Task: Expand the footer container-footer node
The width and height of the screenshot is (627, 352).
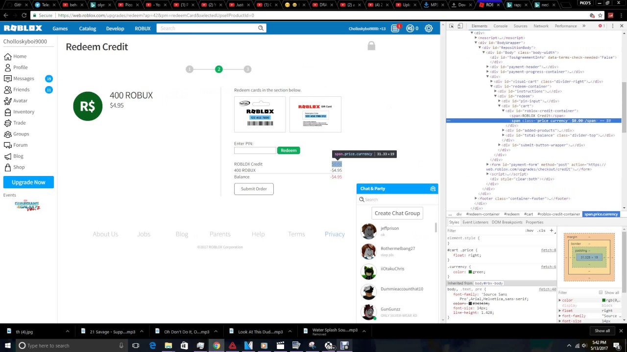Action: tap(476, 199)
